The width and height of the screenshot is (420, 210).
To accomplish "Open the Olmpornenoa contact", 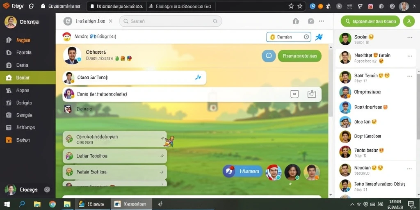I will [x=375, y=92].
